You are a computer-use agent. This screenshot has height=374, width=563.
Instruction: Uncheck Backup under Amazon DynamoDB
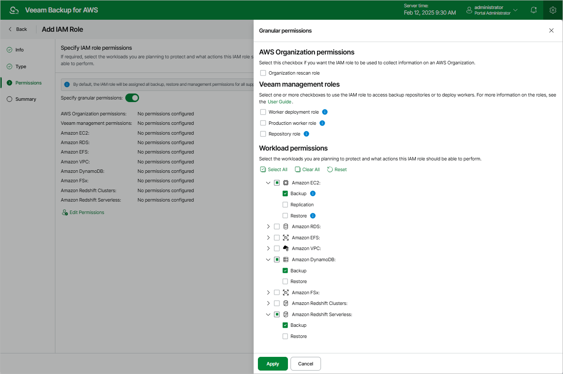(285, 271)
